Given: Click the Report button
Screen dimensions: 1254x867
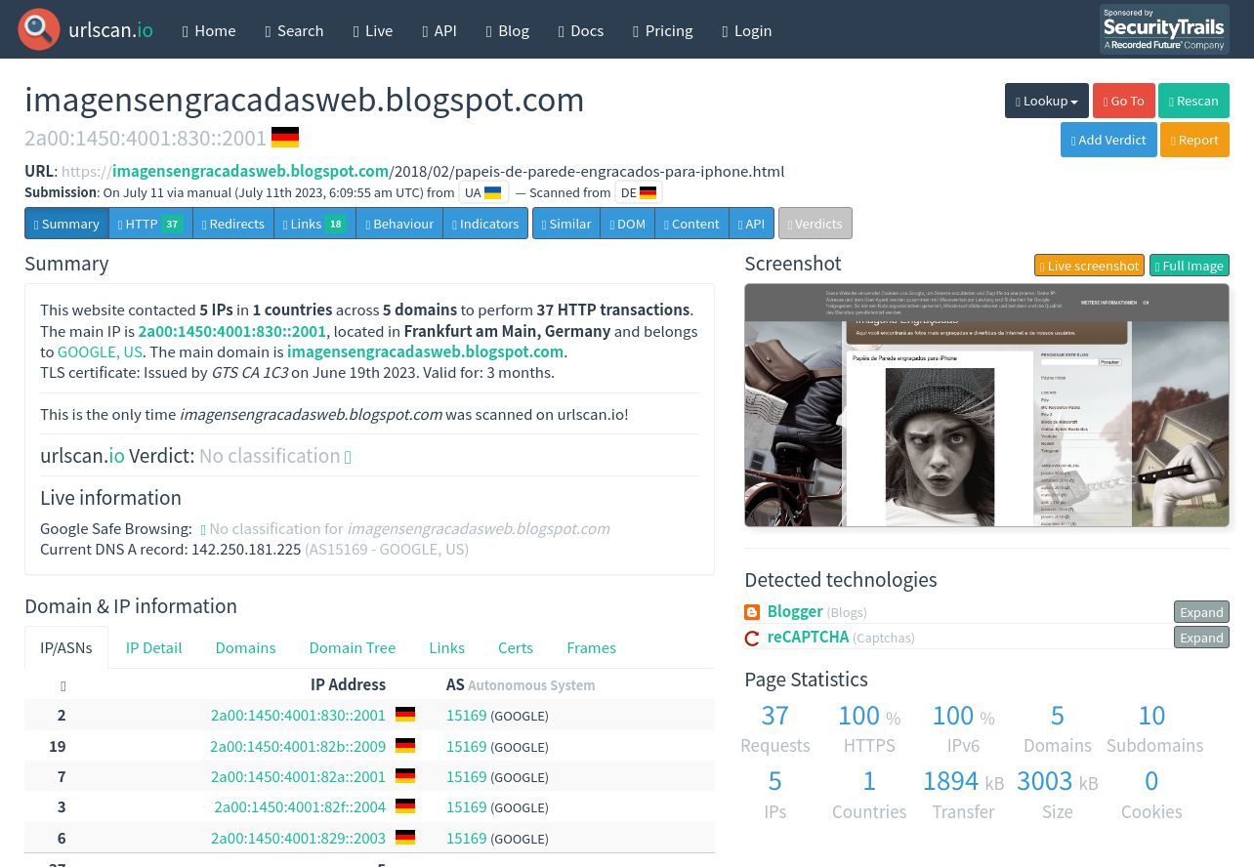Looking at the screenshot, I should [1194, 140].
